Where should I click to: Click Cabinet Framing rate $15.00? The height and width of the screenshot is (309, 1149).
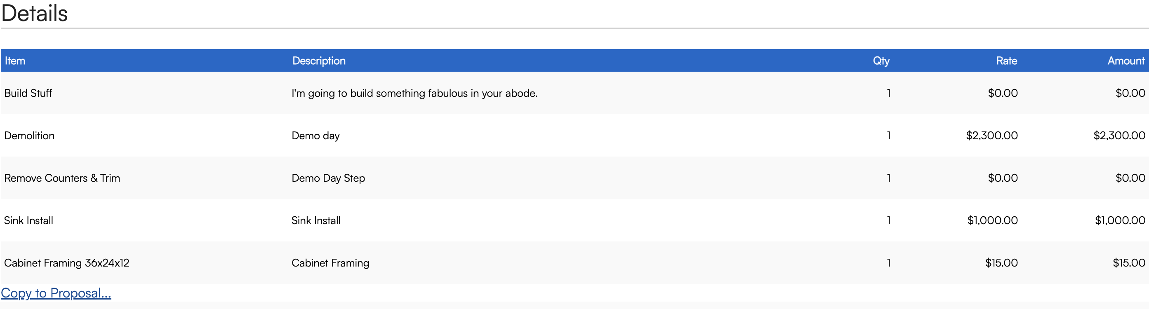coord(1001,262)
